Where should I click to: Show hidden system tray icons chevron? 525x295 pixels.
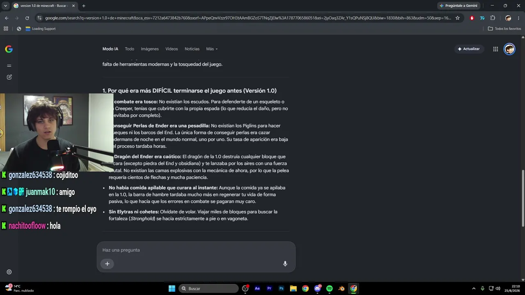474,288
